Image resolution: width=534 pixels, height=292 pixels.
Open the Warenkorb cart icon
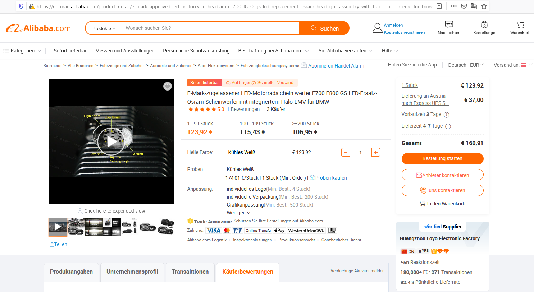[x=520, y=24]
